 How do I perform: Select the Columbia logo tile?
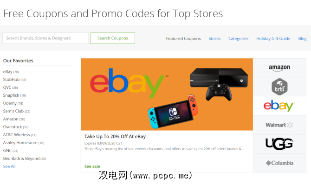[279, 163]
